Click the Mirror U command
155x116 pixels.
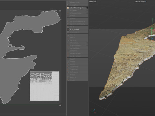pos(77,35)
